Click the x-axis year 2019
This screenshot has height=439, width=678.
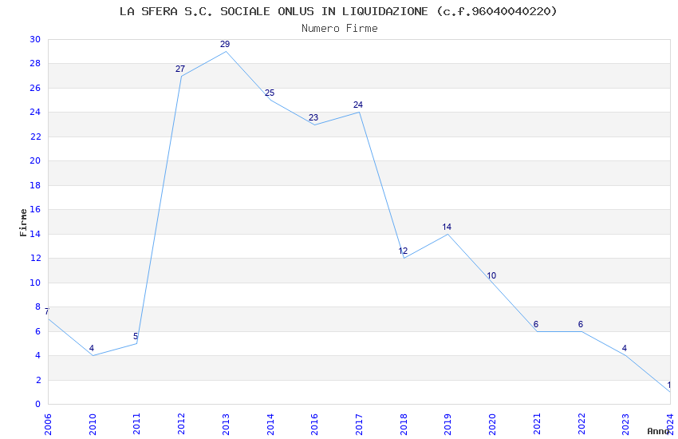click(x=448, y=424)
